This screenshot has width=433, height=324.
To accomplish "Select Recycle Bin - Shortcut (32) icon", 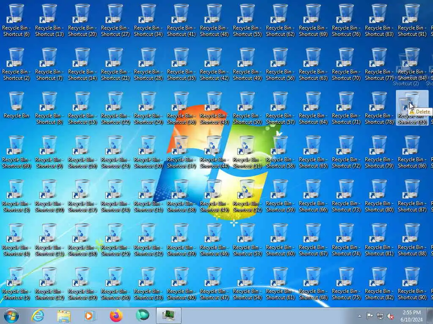I will (x=148, y=240).
